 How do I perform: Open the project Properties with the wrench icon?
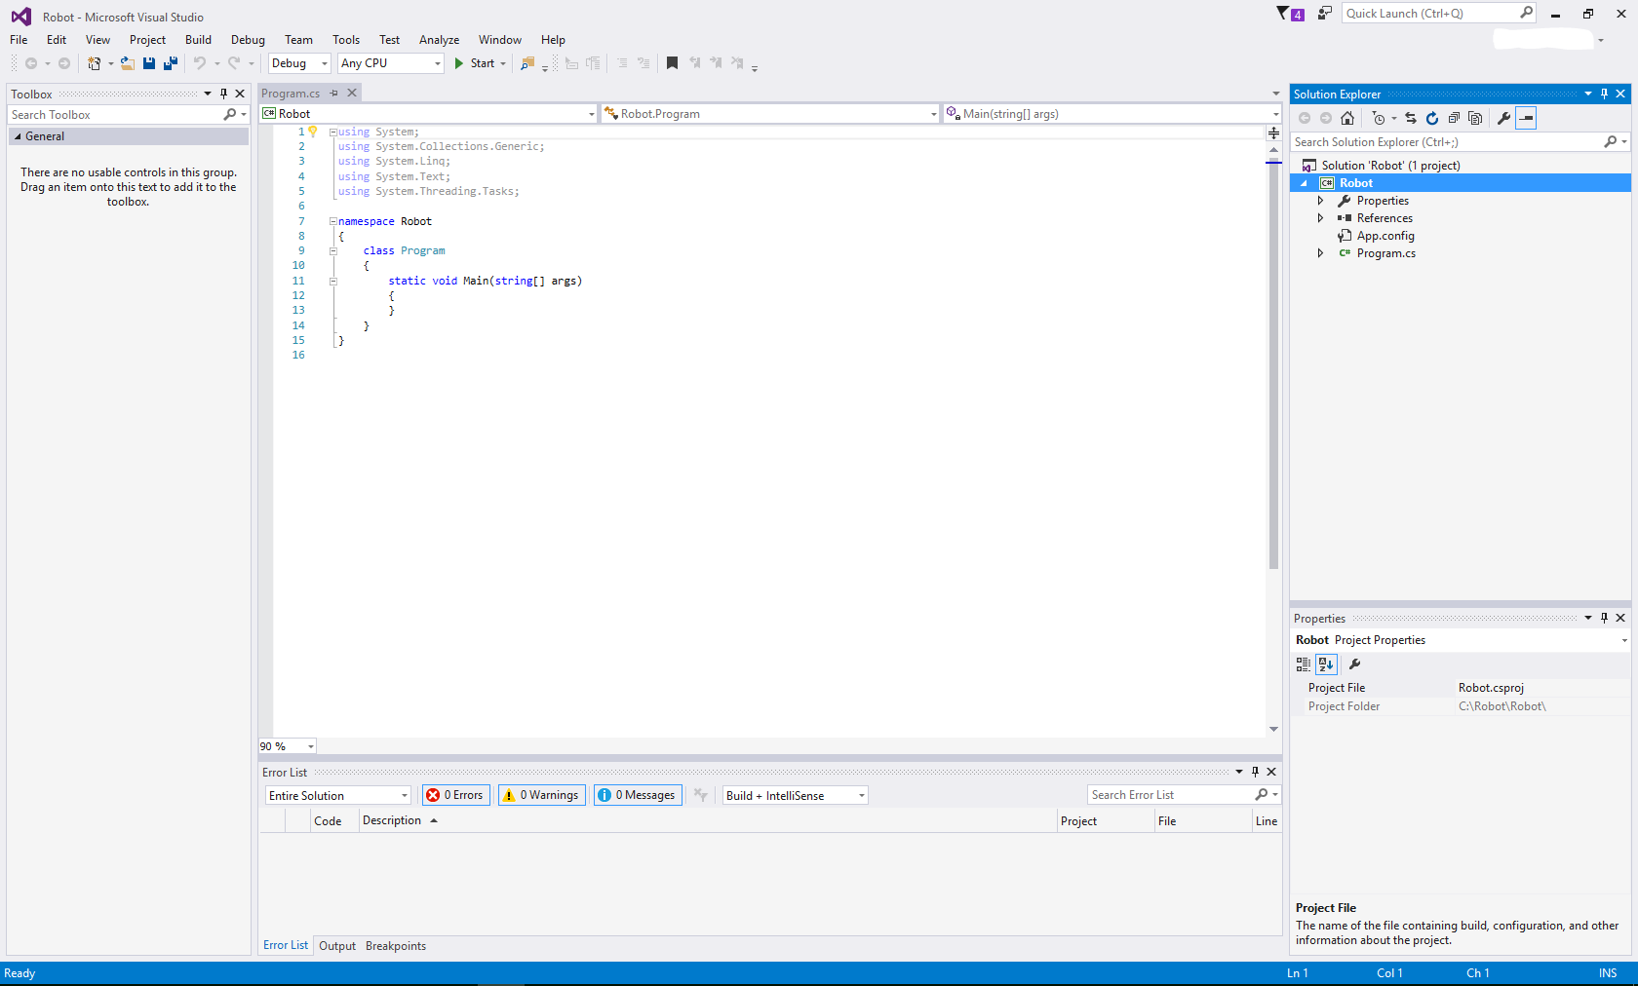click(1504, 118)
